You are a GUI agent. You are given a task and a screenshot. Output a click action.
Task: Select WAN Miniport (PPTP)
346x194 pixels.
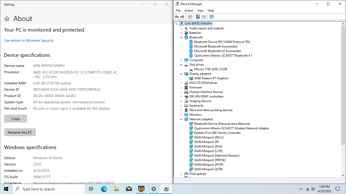click(209, 165)
